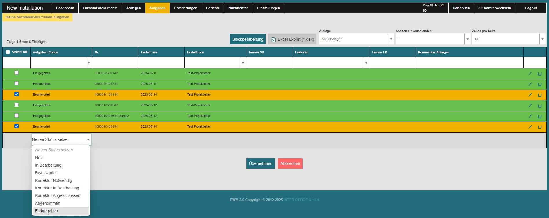Click the edit pencil for task 100001/3-001-01
This screenshot has height=218, width=549.
pyautogui.click(x=530, y=127)
